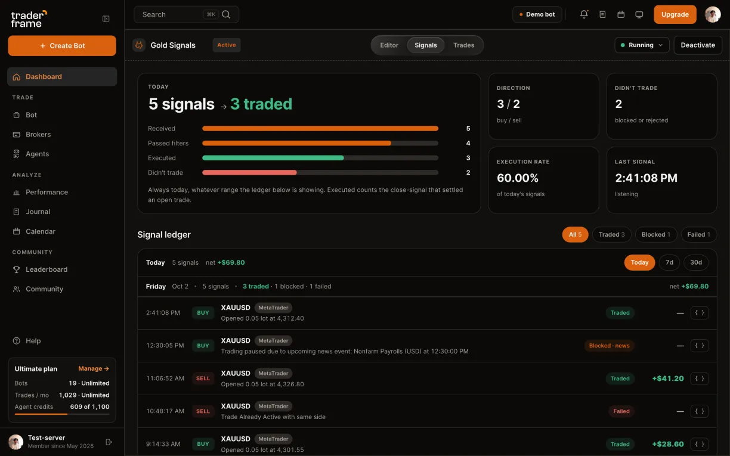Filter ledger by Failed 1
This screenshot has width=730, height=456.
click(699, 234)
